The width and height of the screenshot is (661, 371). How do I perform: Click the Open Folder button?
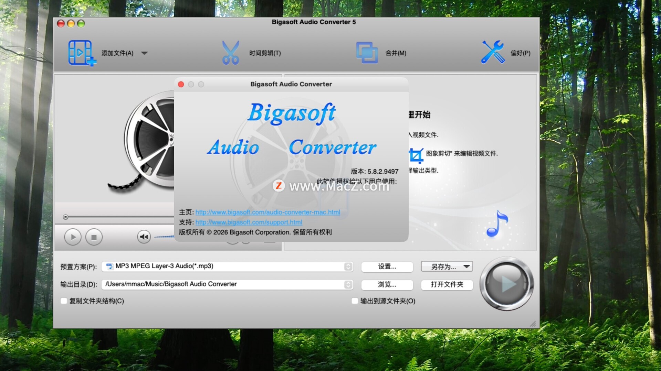click(x=447, y=284)
